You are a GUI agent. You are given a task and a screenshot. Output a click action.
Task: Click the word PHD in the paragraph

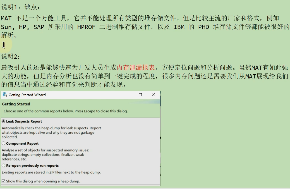(203, 27)
